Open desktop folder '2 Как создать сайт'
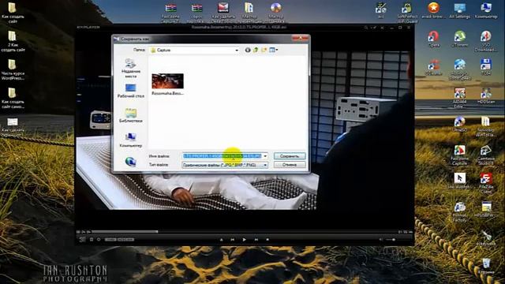Viewport: 505px width, 284px height. 13,41
